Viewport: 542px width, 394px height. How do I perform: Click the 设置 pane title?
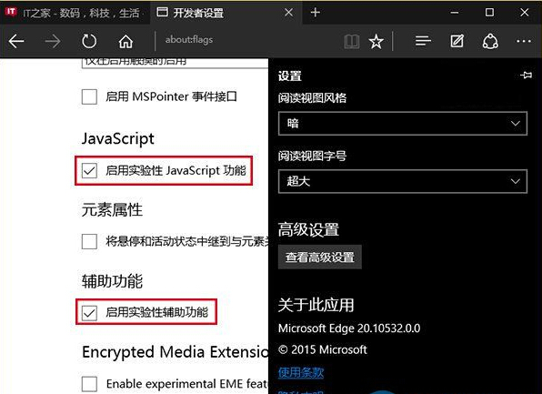pyautogui.click(x=290, y=76)
